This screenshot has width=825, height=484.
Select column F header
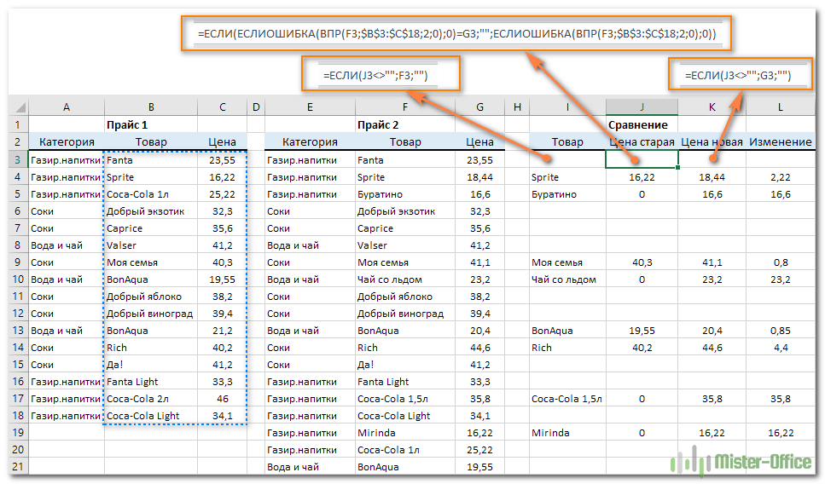point(404,107)
